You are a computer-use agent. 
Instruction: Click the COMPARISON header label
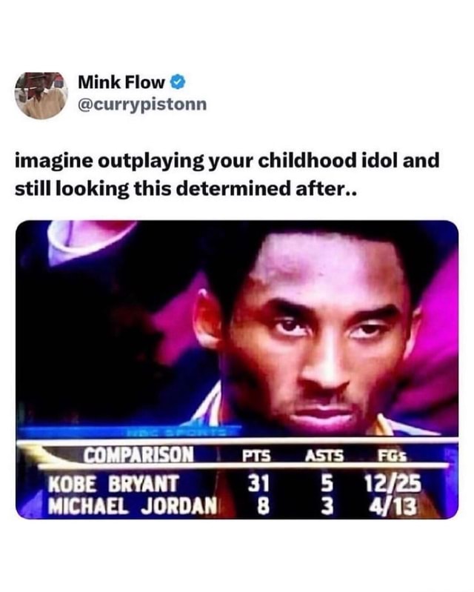[x=138, y=455]
